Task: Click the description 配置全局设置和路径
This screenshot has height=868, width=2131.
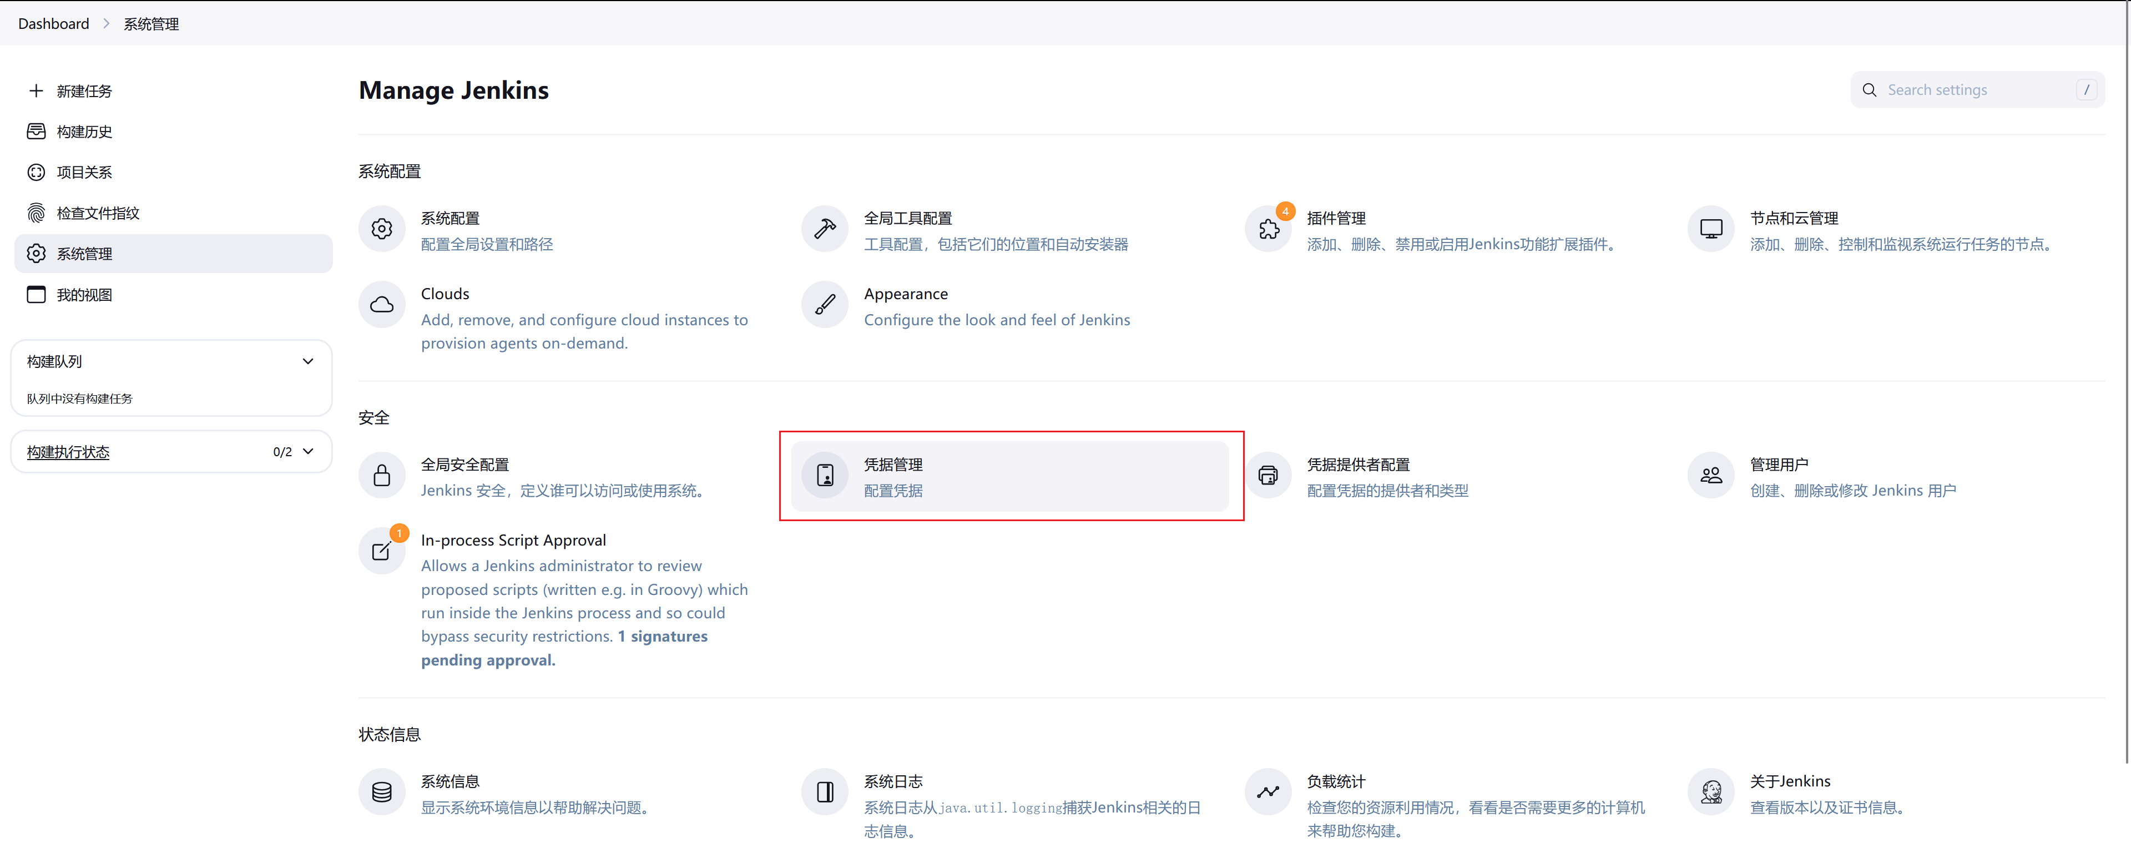Action: click(487, 244)
